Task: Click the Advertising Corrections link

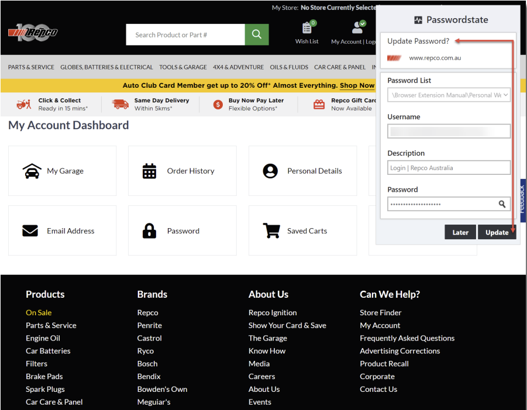Action: [x=399, y=351]
